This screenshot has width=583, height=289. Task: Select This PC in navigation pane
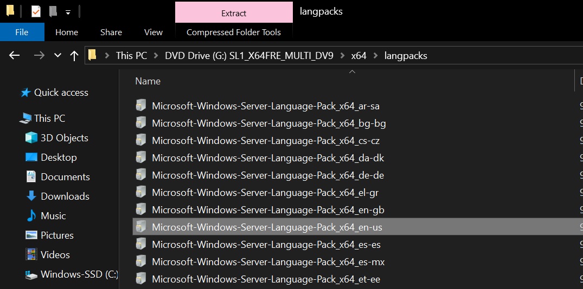[50, 119]
